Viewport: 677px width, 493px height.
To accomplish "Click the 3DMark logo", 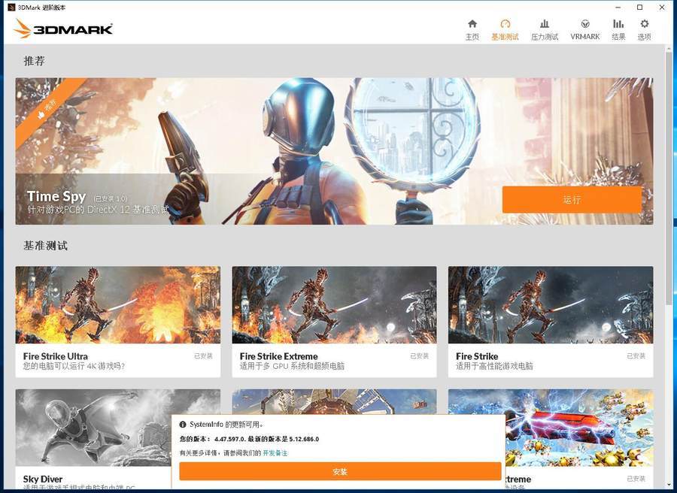I will (63, 29).
